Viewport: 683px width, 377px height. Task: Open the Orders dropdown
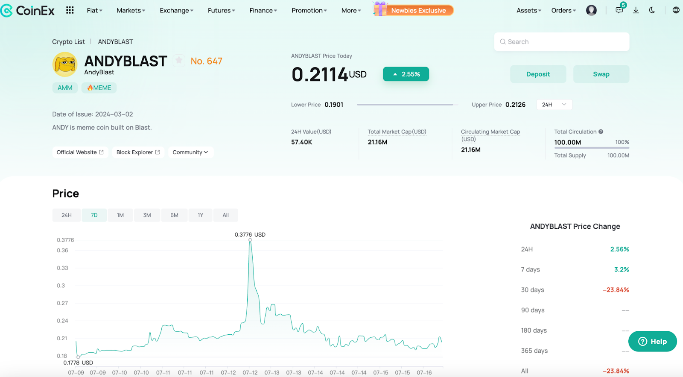click(x=563, y=10)
